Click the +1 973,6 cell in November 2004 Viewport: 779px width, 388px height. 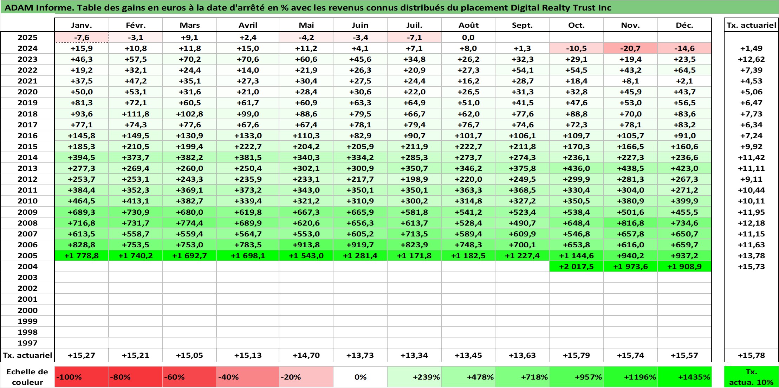point(630,266)
